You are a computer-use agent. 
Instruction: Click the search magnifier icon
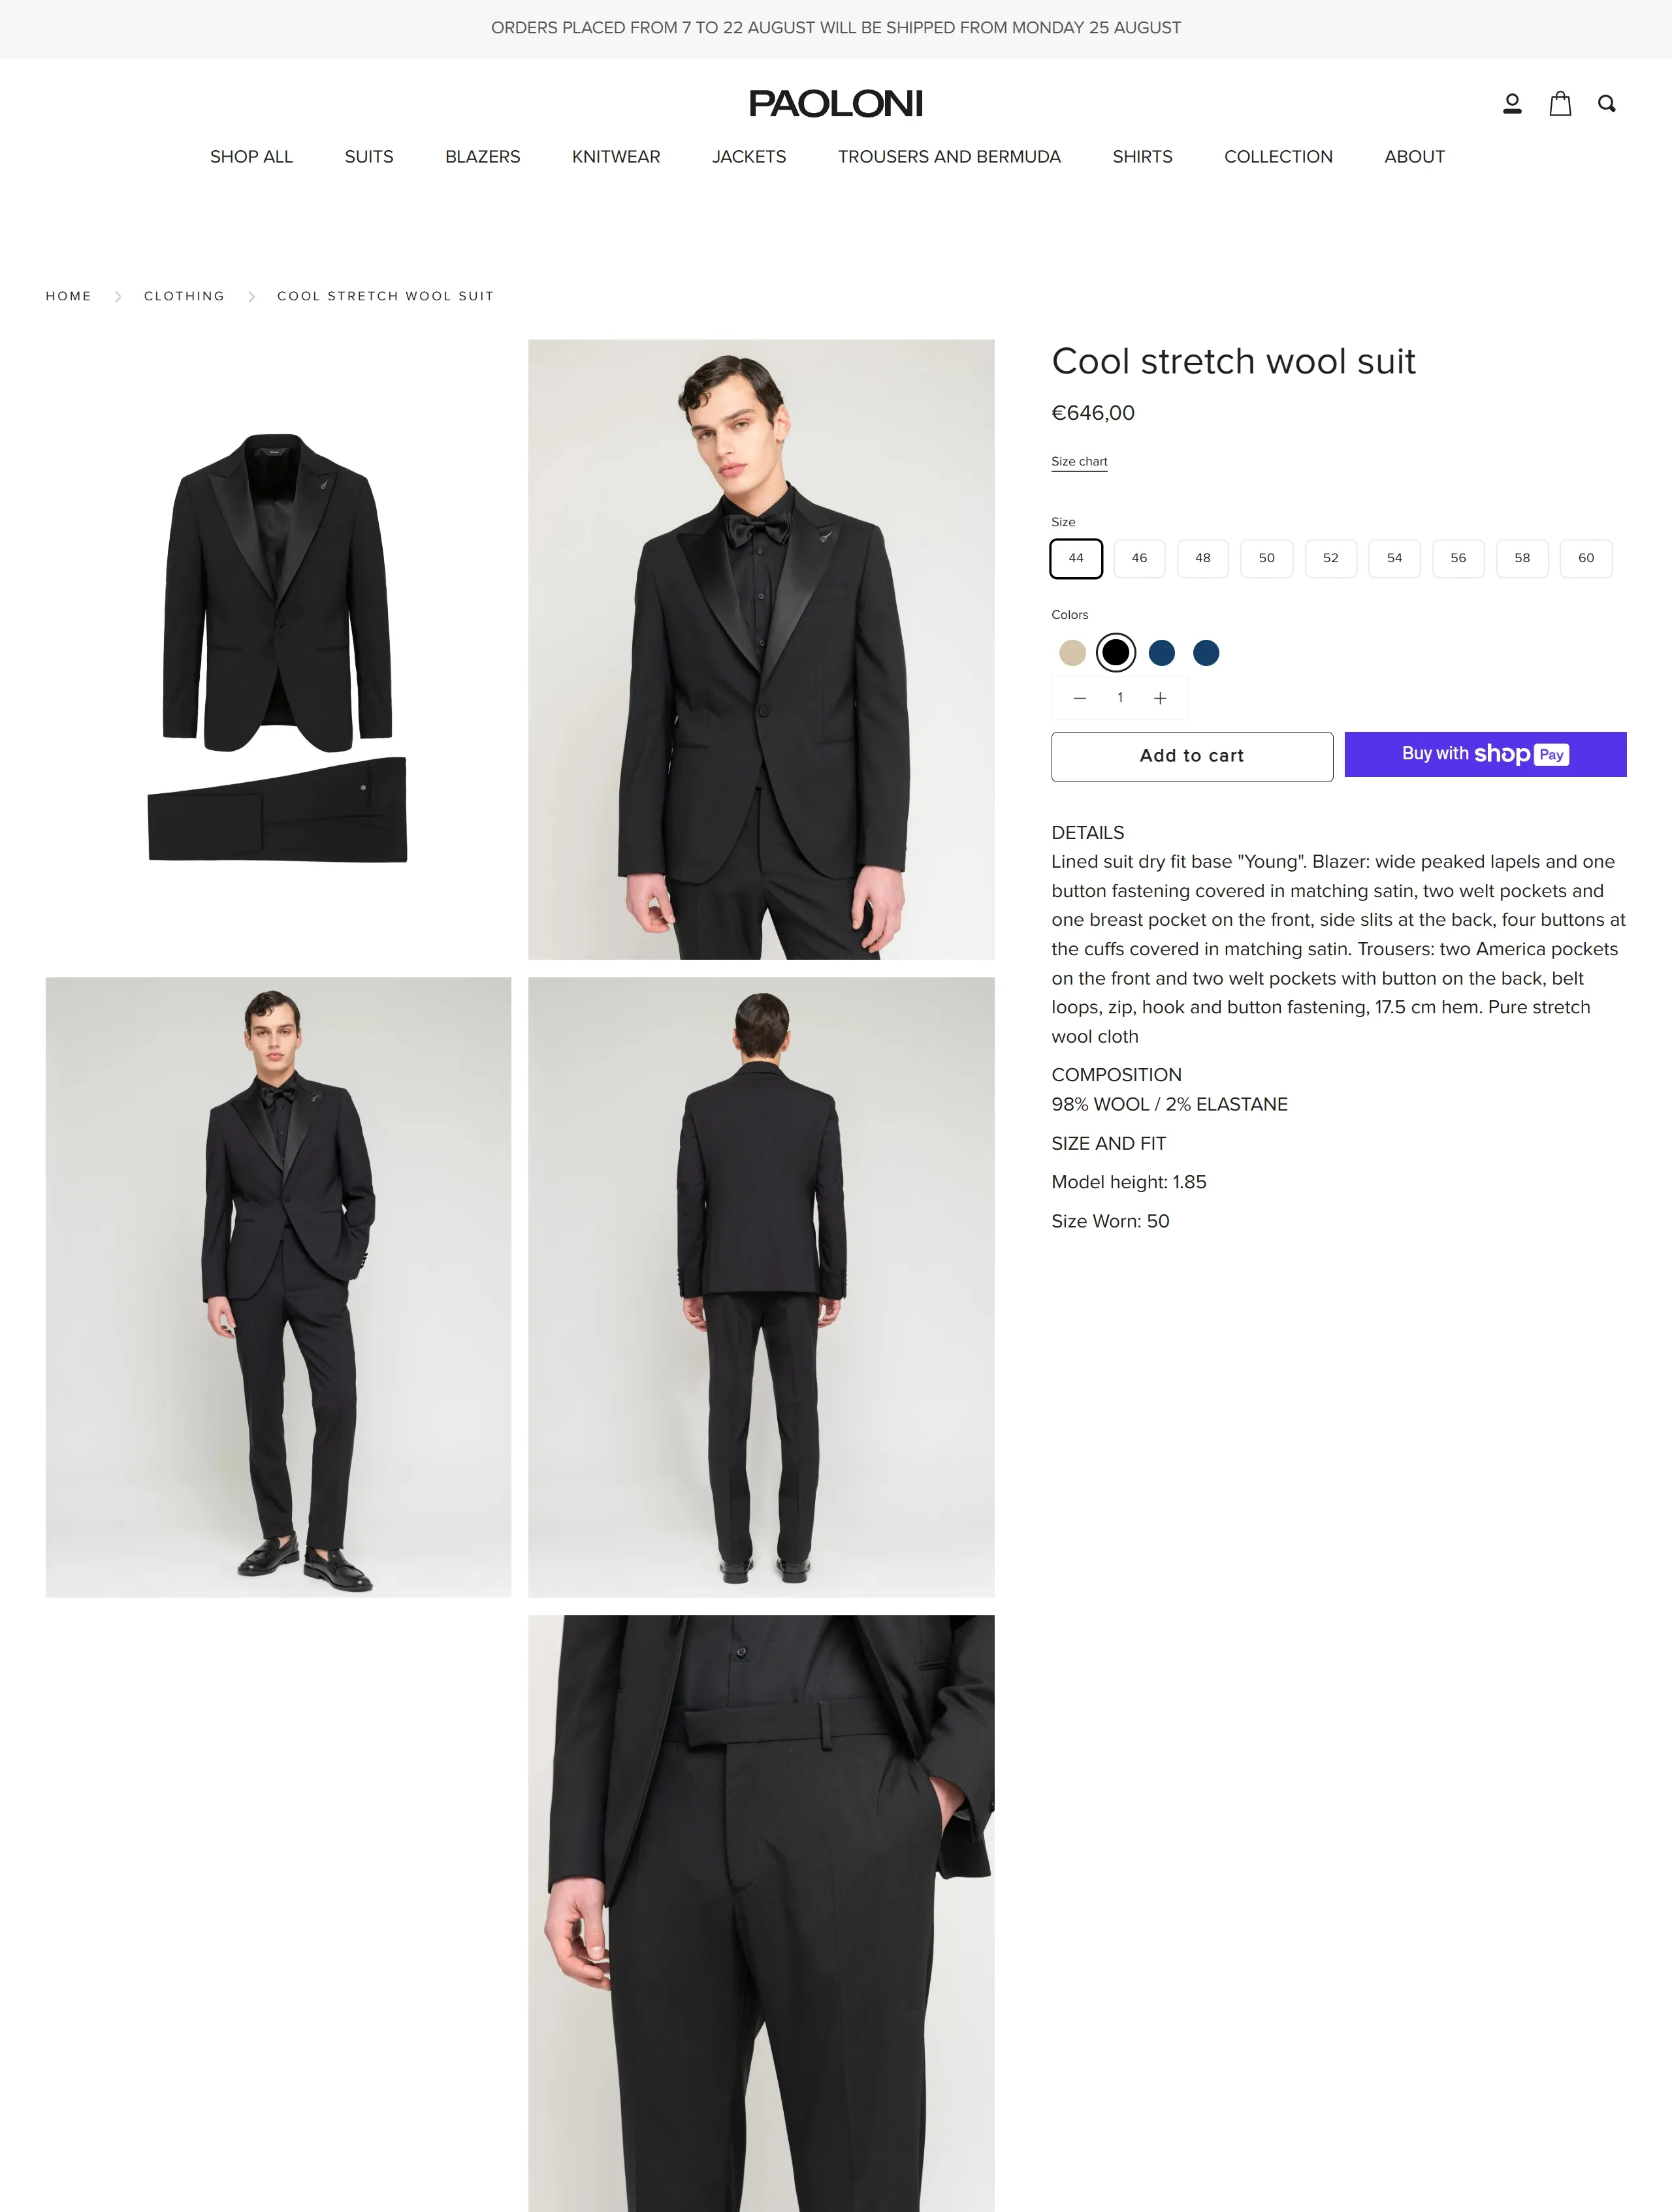click(1606, 104)
